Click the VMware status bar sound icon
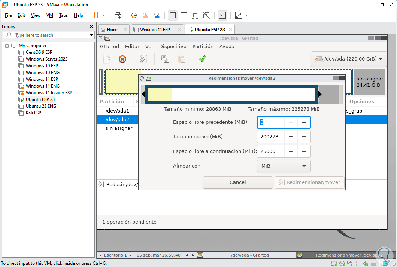Image resolution: width=397 pixels, height=267 pixels. tap(365, 264)
